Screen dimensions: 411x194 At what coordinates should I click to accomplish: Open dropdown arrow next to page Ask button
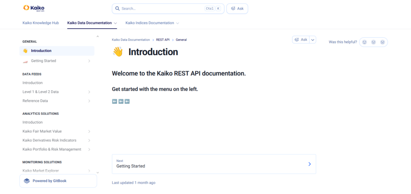[313, 40]
